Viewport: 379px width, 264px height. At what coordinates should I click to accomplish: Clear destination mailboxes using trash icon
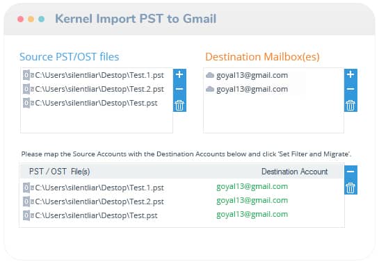350,106
